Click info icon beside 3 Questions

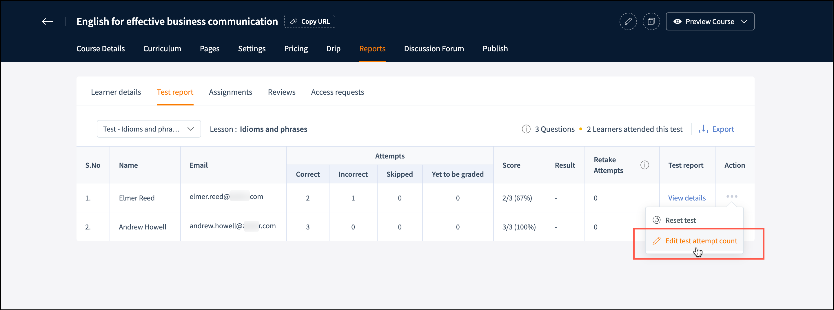tap(526, 129)
